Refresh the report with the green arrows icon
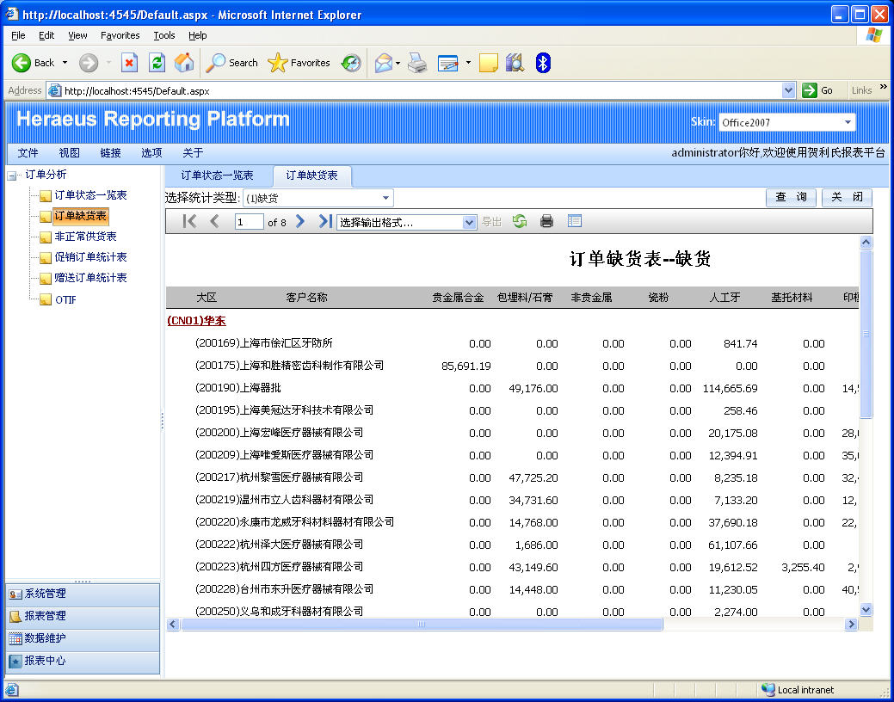This screenshot has width=894, height=702. tap(520, 221)
